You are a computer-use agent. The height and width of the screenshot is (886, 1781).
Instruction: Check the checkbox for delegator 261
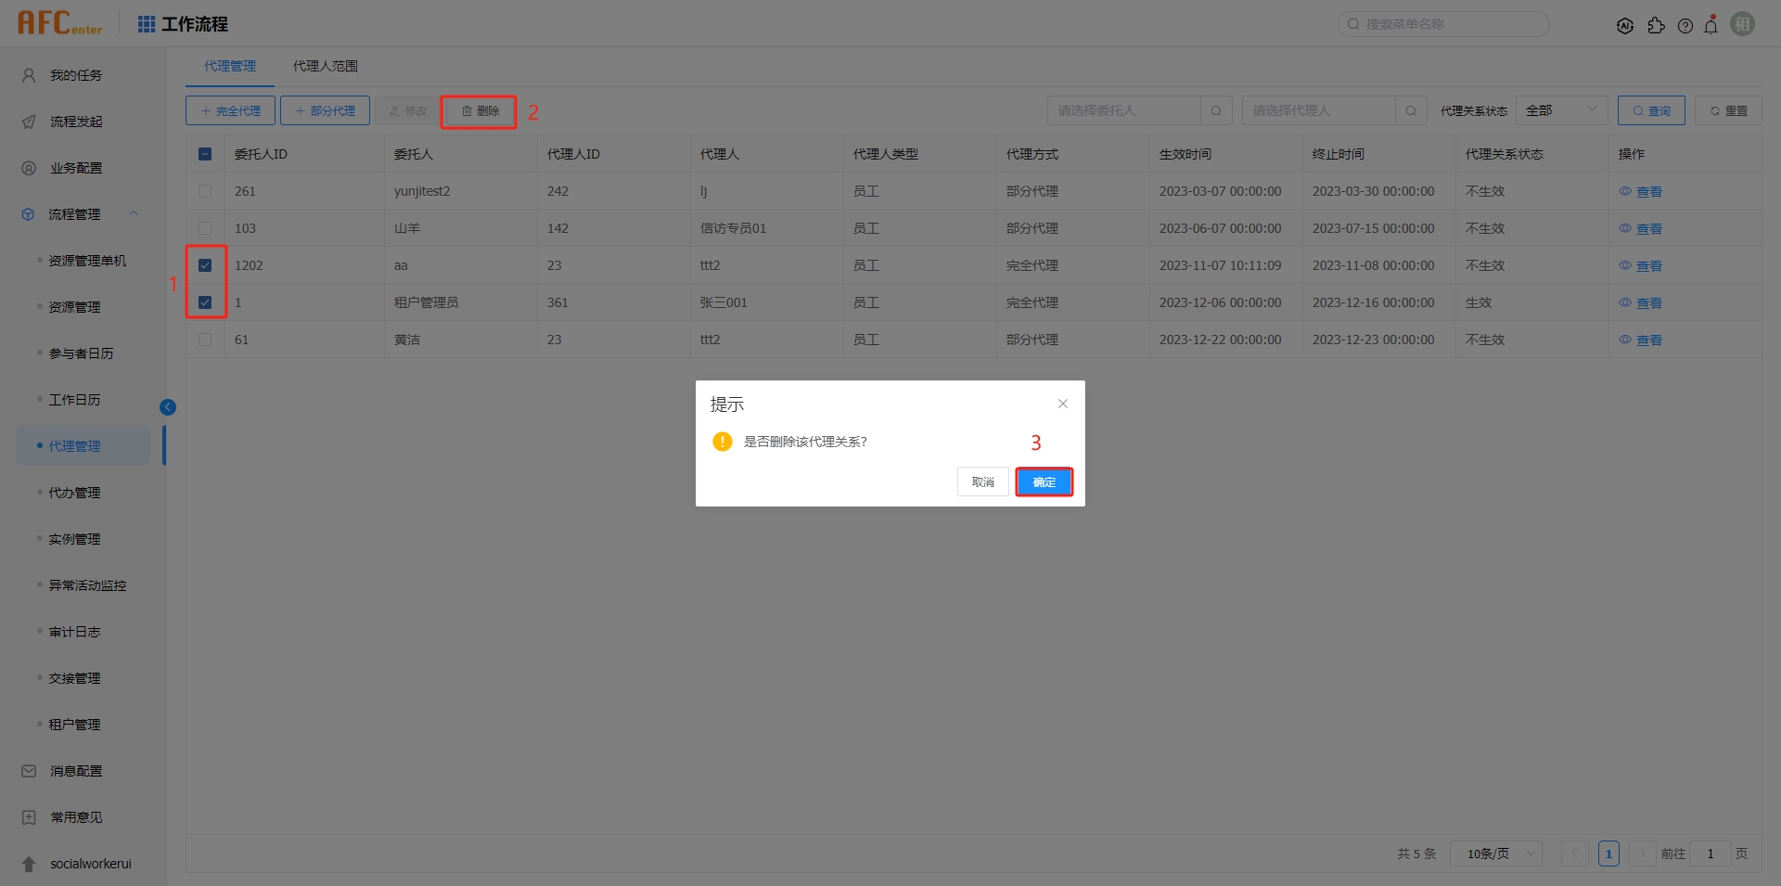tap(205, 191)
